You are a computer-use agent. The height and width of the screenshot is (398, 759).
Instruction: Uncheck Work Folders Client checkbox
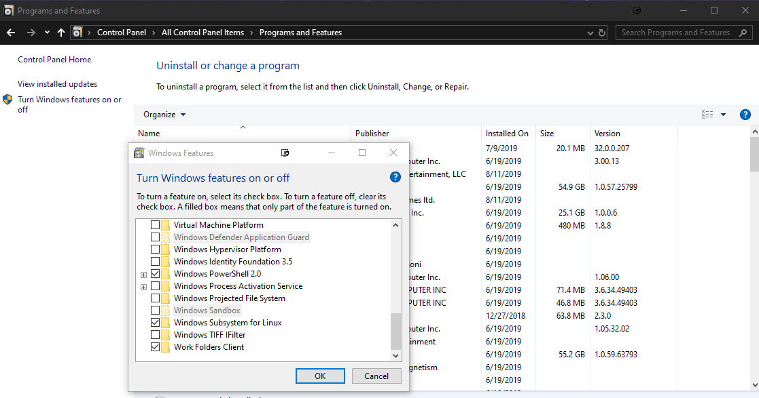click(x=155, y=346)
